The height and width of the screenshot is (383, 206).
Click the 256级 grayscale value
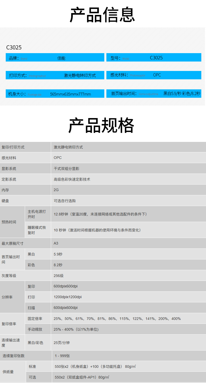59,276
